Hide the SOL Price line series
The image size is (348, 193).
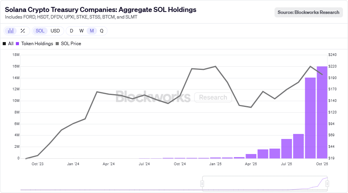(x=70, y=44)
